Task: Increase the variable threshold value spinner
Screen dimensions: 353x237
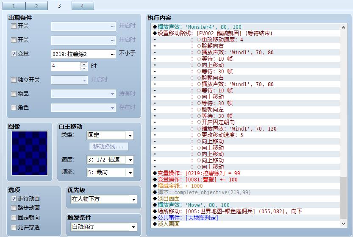Action: [x=84, y=64]
